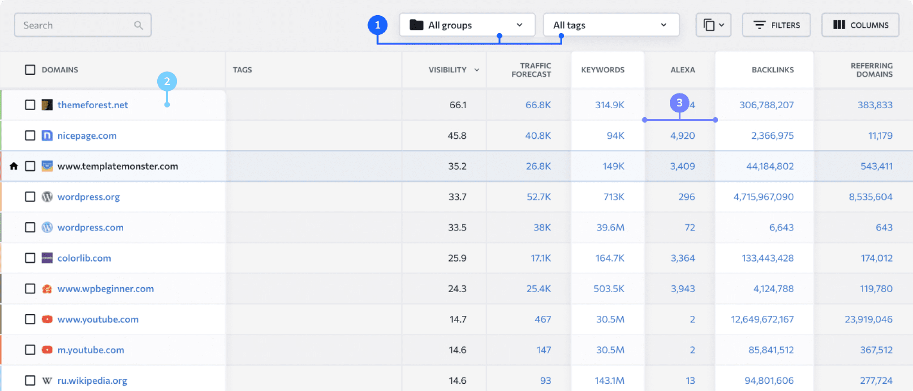Sort by BACKLINKS column header

tap(773, 70)
